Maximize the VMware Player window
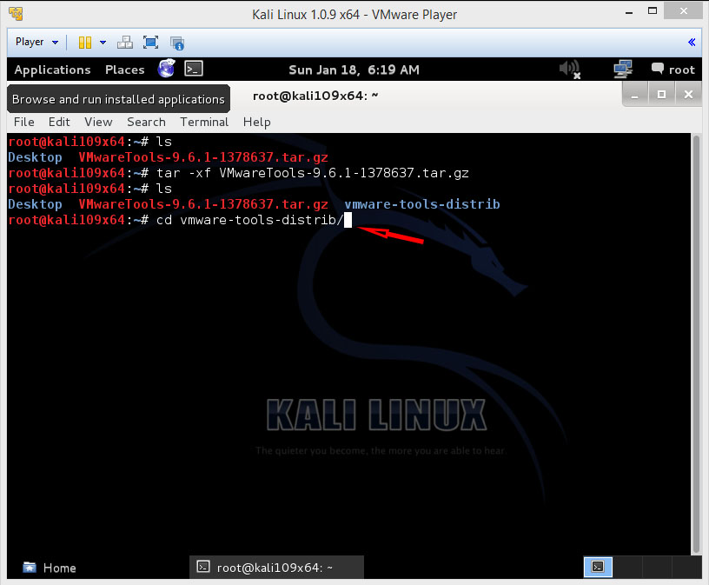 pos(652,11)
